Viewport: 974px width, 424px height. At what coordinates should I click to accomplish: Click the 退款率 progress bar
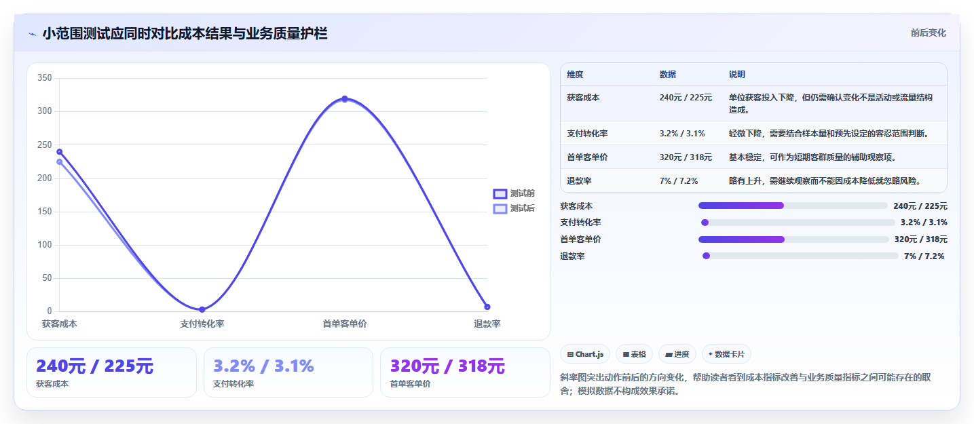pyautogui.click(x=800, y=256)
